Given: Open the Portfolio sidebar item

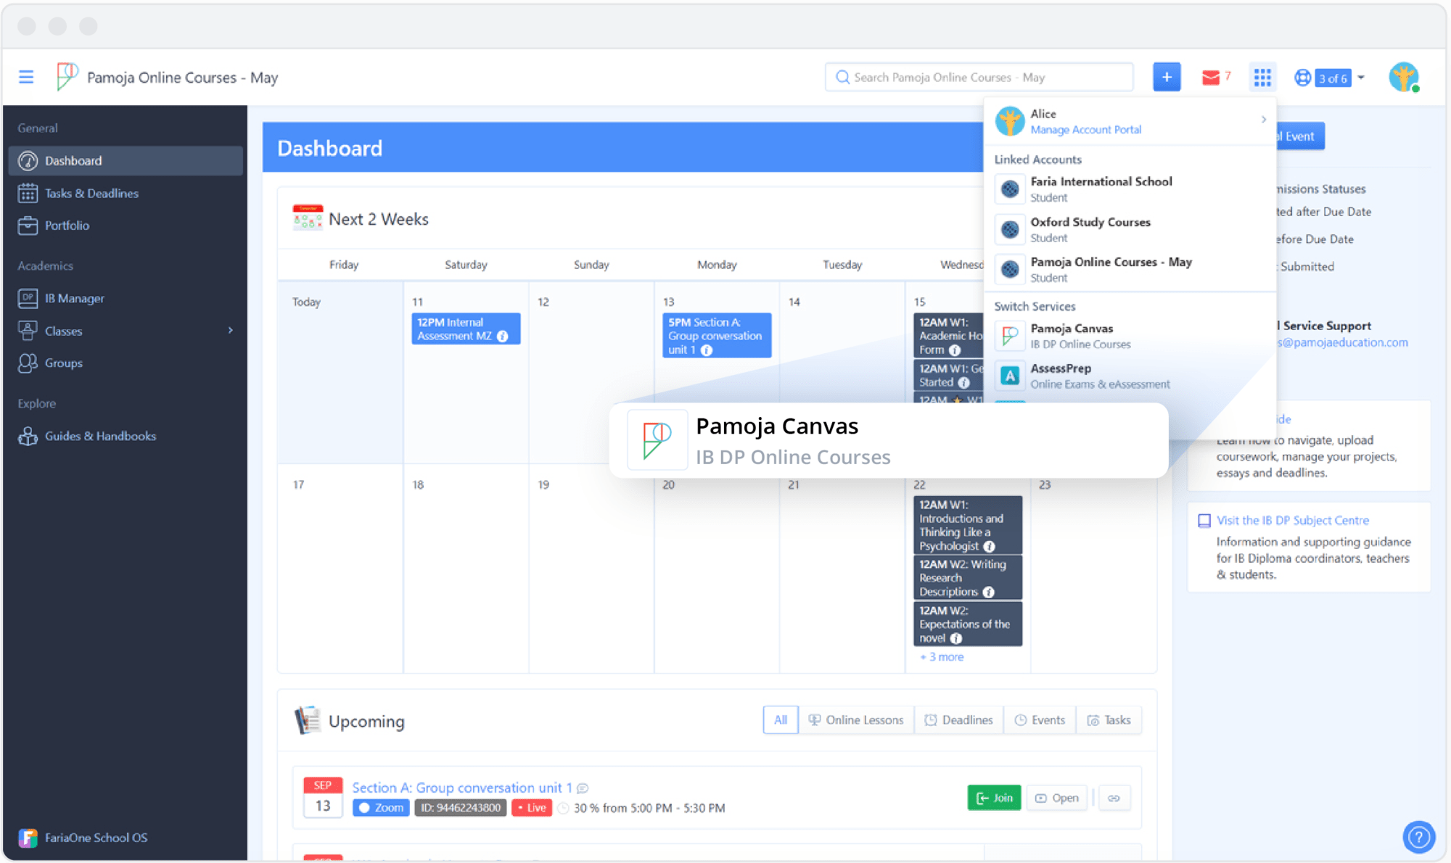Looking at the screenshot, I should [x=67, y=226].
